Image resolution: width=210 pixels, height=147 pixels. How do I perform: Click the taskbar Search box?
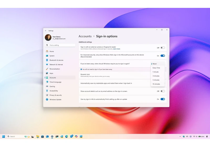[x=18, y=136]
